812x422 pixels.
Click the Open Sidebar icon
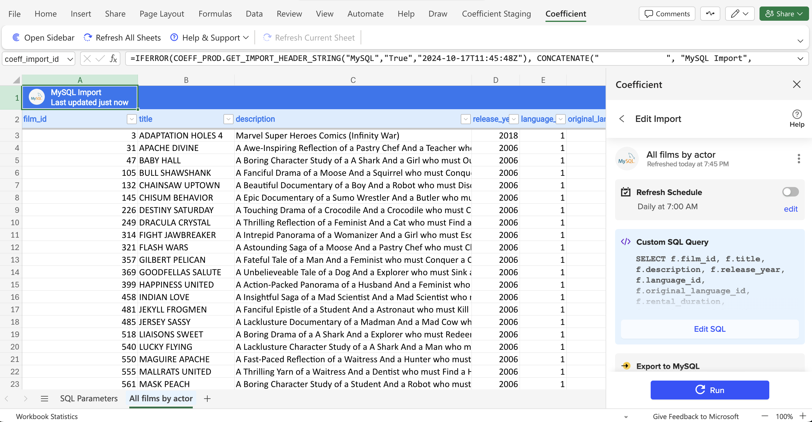16,37
